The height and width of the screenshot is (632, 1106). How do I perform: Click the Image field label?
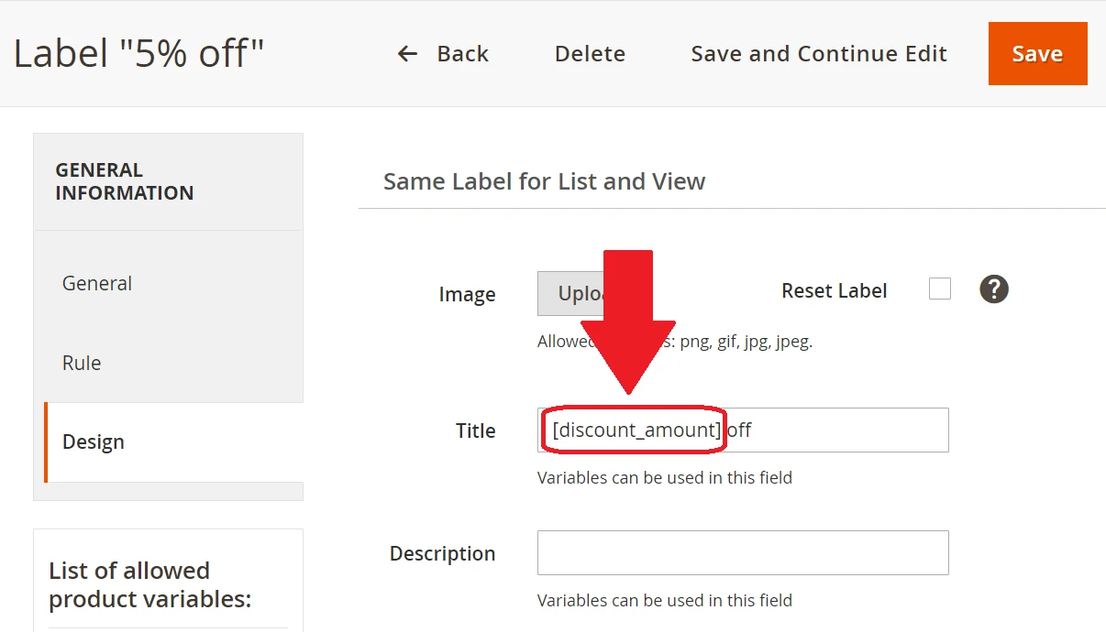467,294
